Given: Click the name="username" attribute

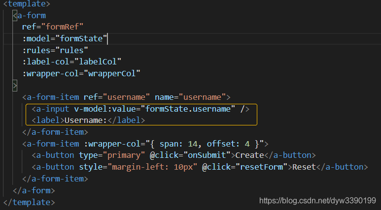Looking at the screenshot, I should [190, 97].
